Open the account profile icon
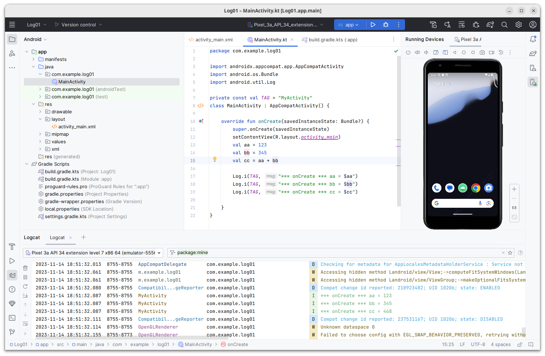 point(533,25)
